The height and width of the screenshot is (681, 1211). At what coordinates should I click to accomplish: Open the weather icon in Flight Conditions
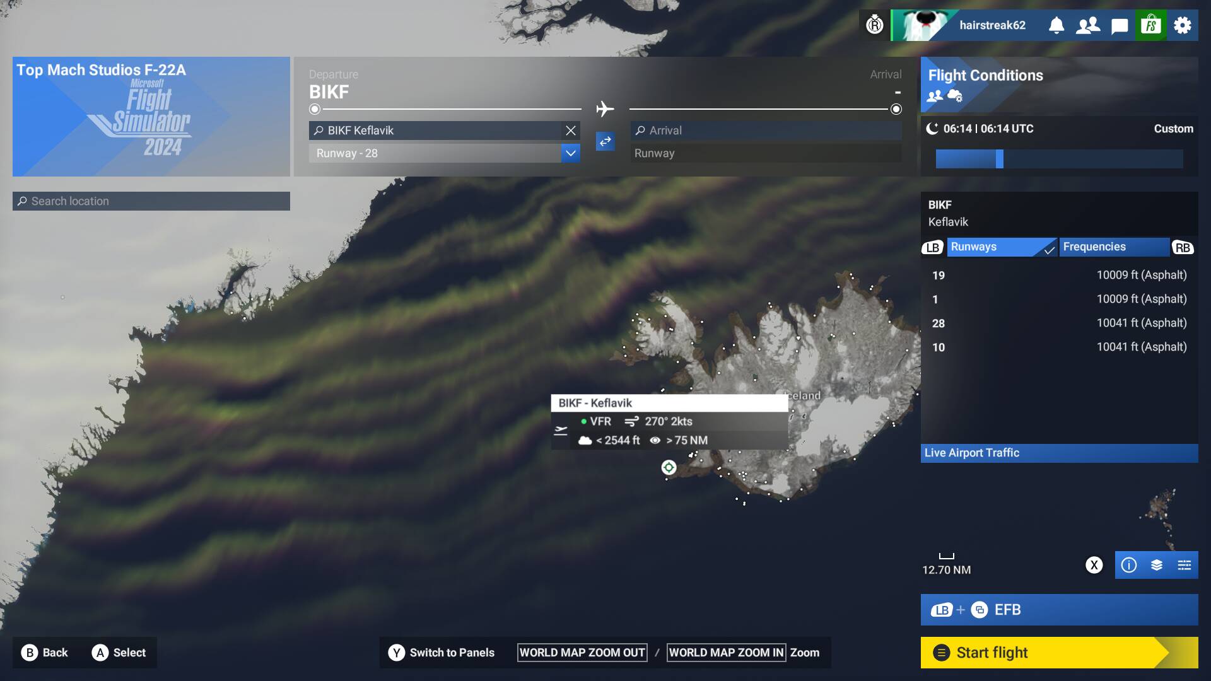[955, 96]
